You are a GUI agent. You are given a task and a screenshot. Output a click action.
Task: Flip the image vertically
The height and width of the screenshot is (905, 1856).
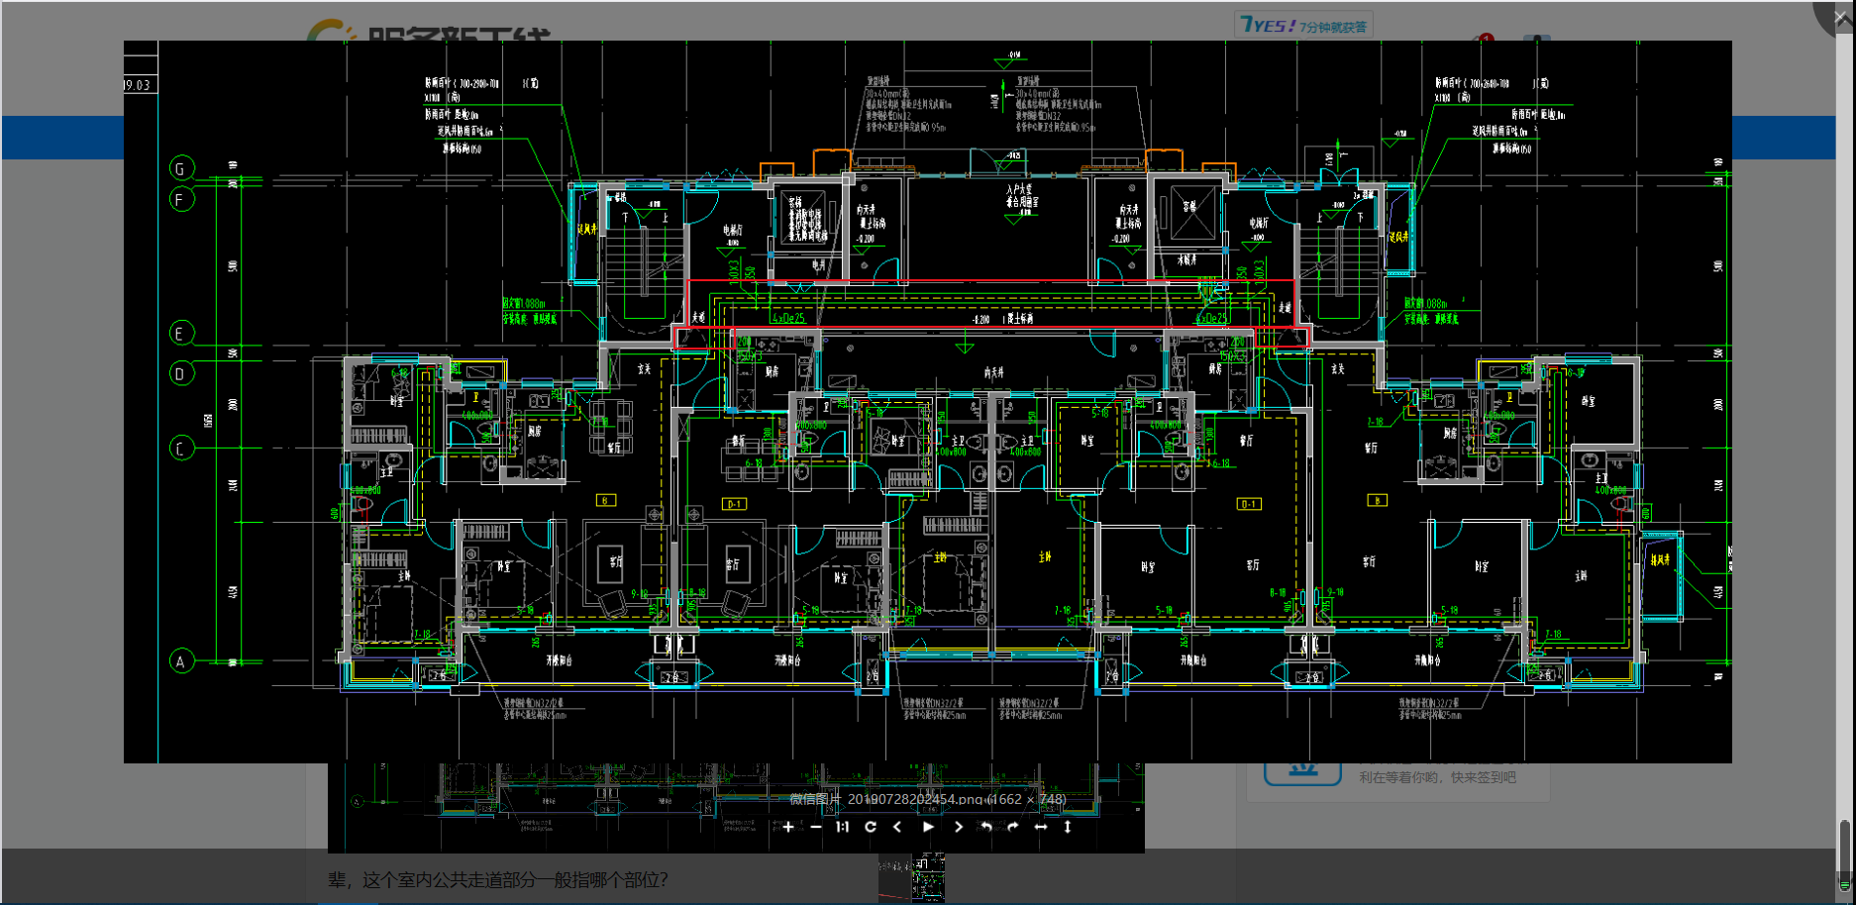[1068, 827]
